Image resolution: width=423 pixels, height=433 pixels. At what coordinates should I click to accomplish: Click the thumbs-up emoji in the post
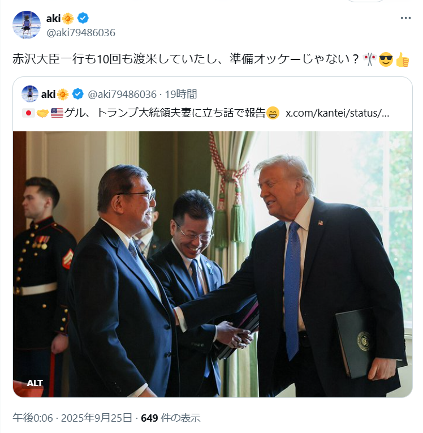[x=402, y=59]
